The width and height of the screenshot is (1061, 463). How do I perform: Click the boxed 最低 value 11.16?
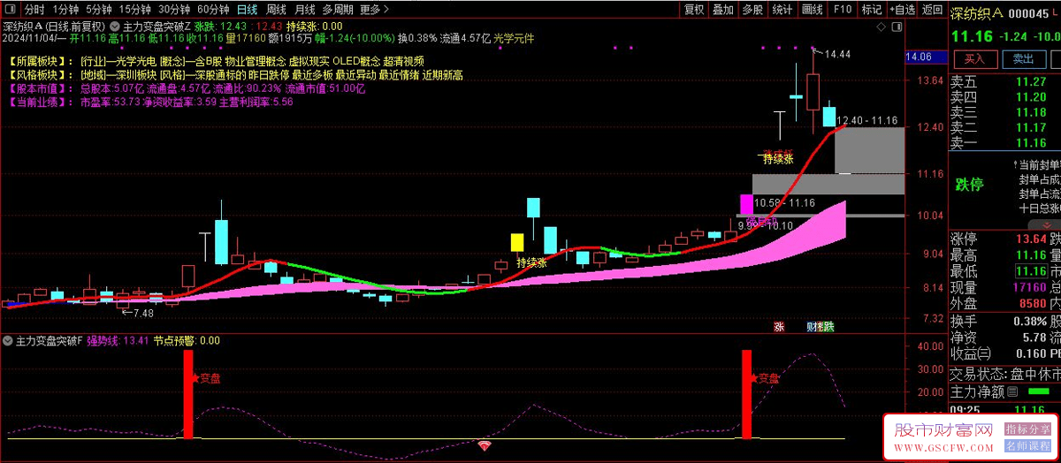(x=1031, y=271)
